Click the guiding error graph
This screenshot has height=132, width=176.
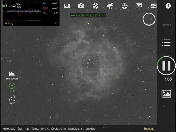coord(24,11)
